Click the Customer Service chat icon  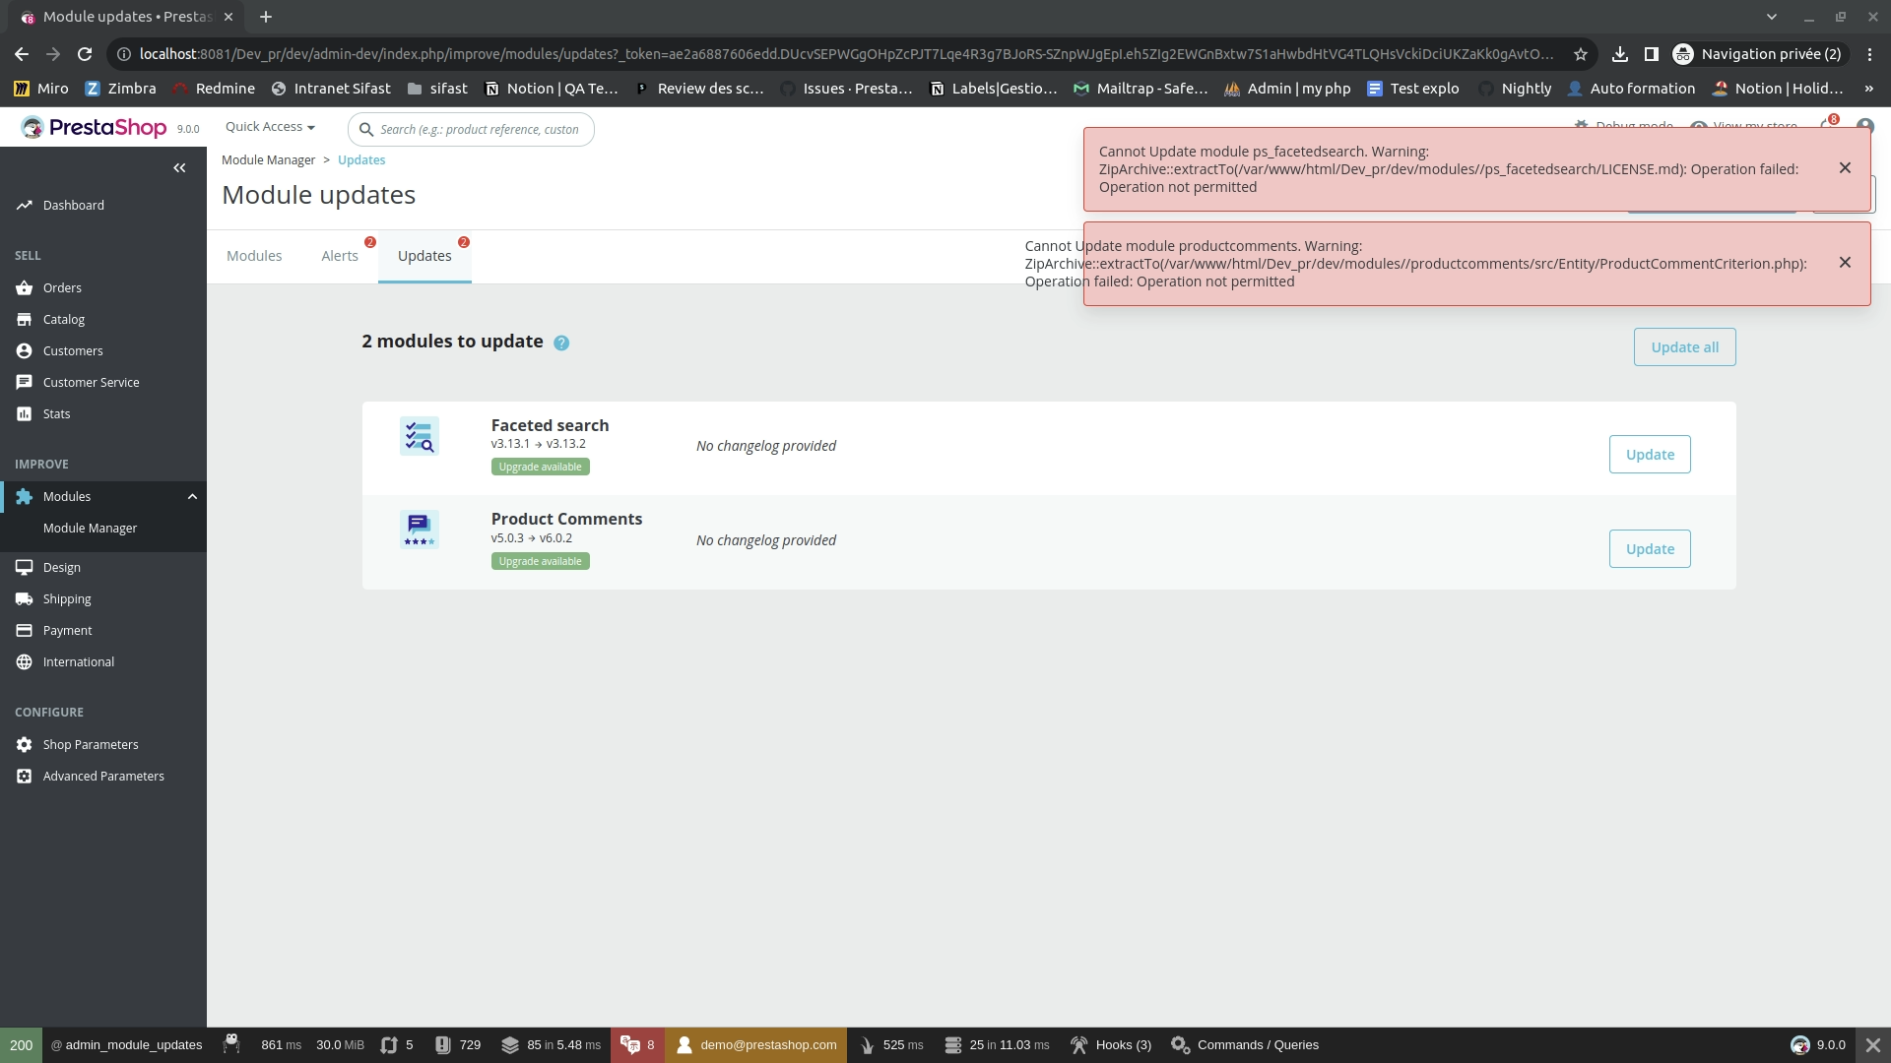(x=24, y=382)
